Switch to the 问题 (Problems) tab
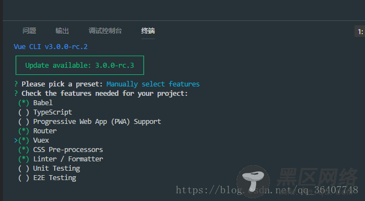 coord(29,31)
